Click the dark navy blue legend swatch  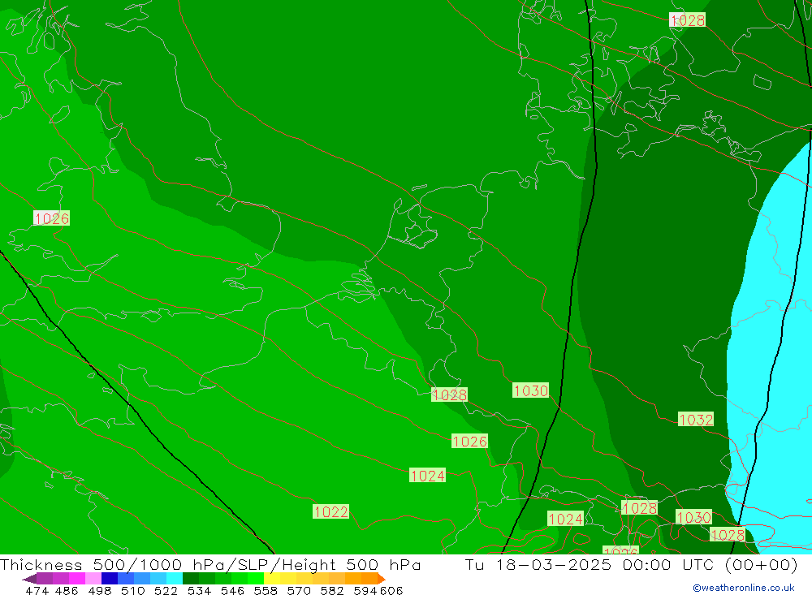[x=110, y=579]
